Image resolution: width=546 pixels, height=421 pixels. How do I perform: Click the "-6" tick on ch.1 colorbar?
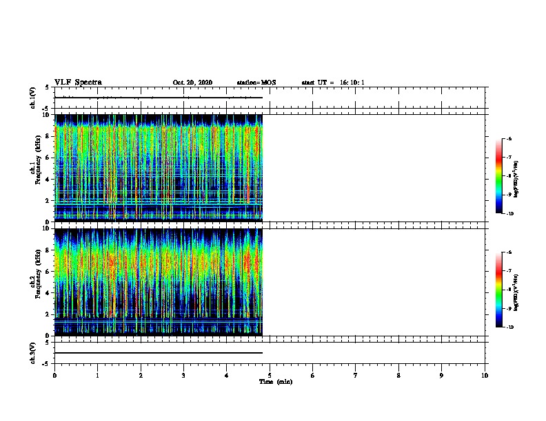509,139
